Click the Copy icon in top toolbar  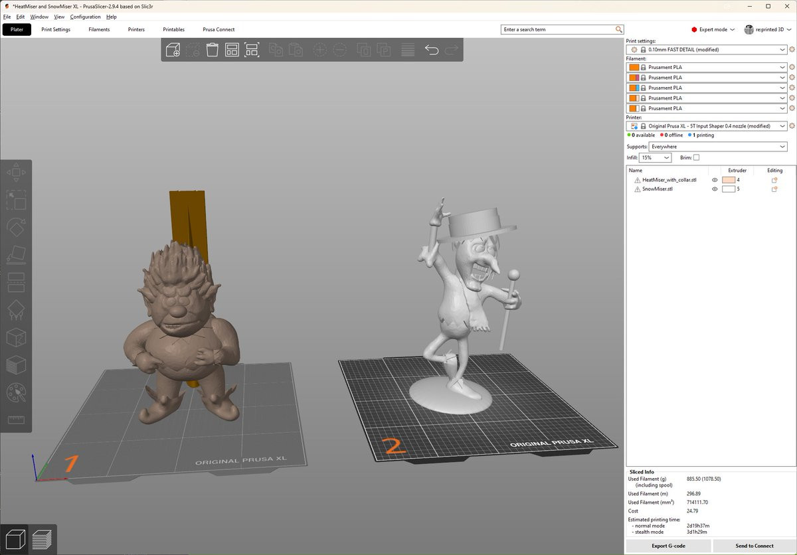275,50
